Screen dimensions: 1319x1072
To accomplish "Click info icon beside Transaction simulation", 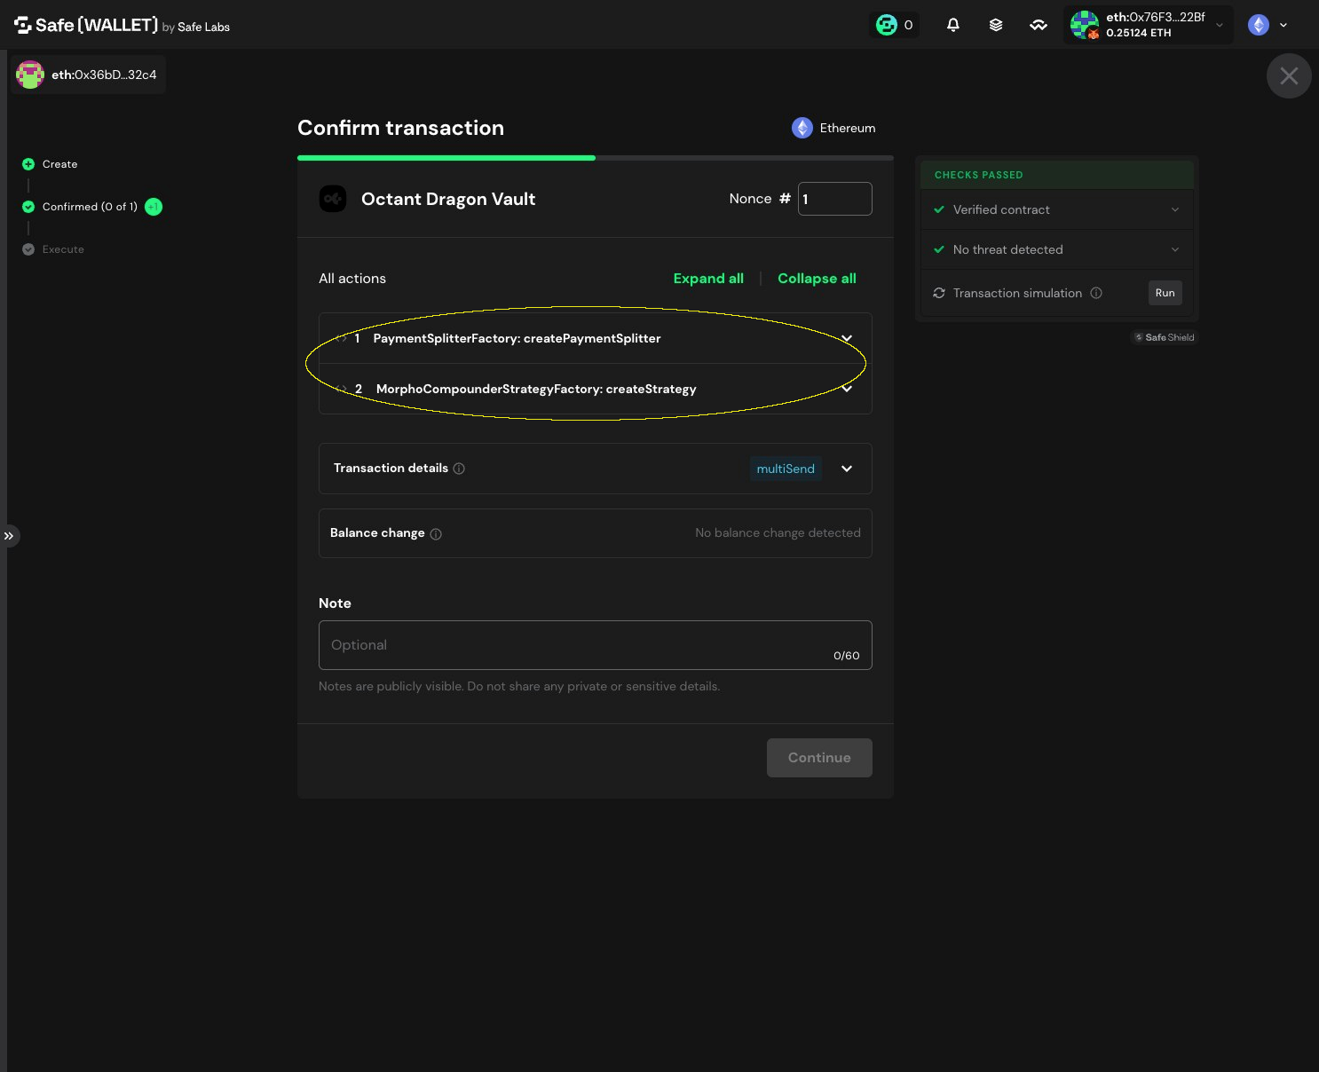I will click(1096, 293).
